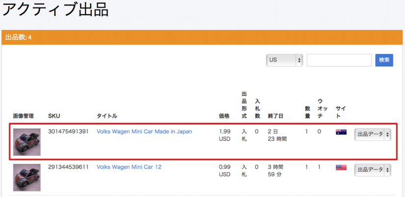
Task: Click the 画像管理 column header
Action: 23,116
